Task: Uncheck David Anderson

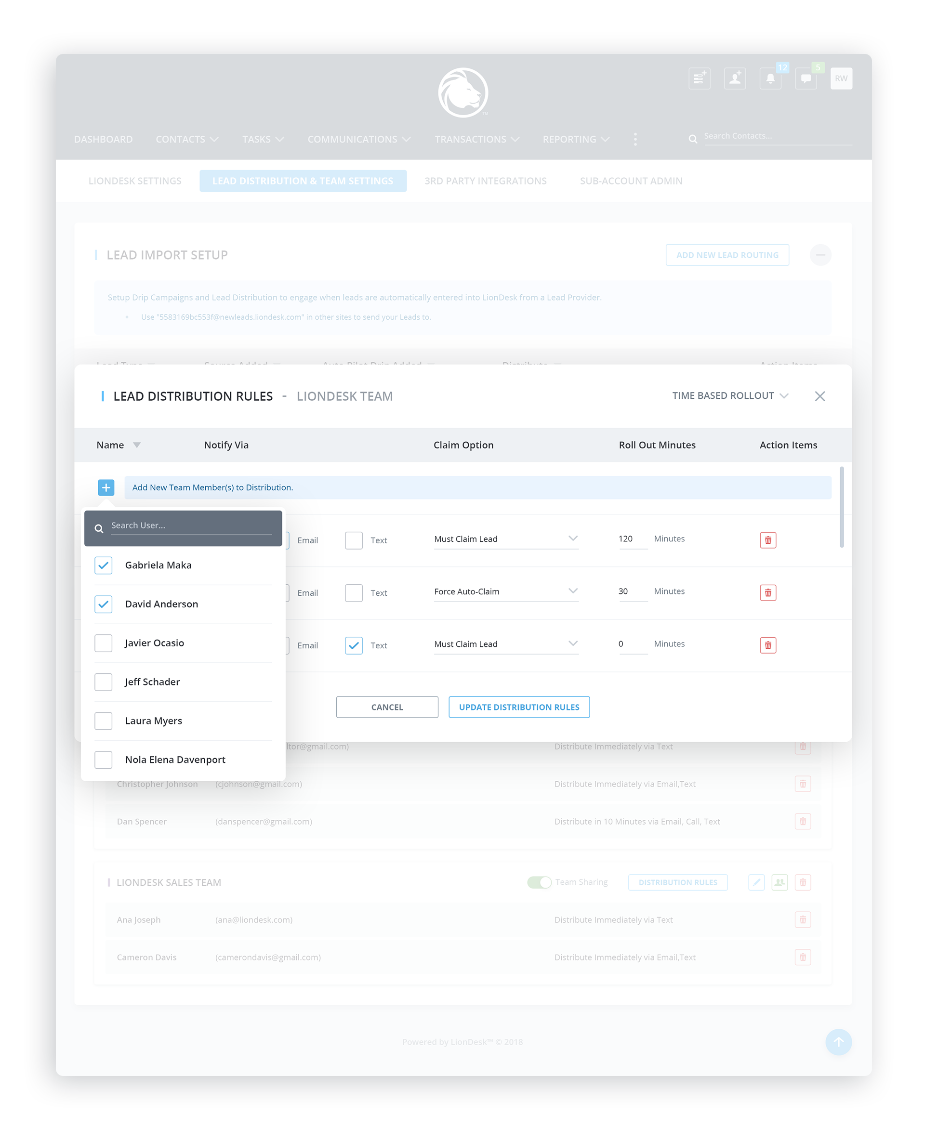Action: pos(104,604)
